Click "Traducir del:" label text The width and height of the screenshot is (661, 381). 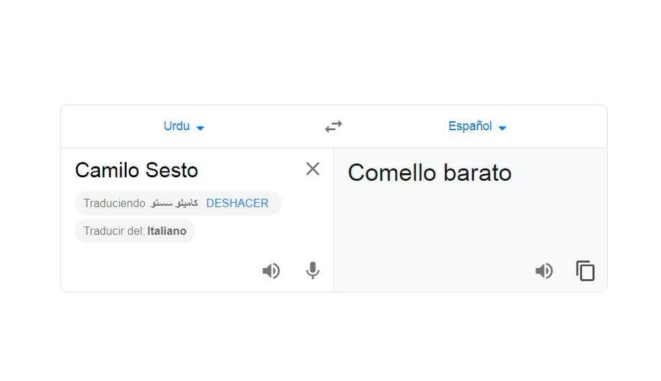pyautogui.click(x=114, y=231)
